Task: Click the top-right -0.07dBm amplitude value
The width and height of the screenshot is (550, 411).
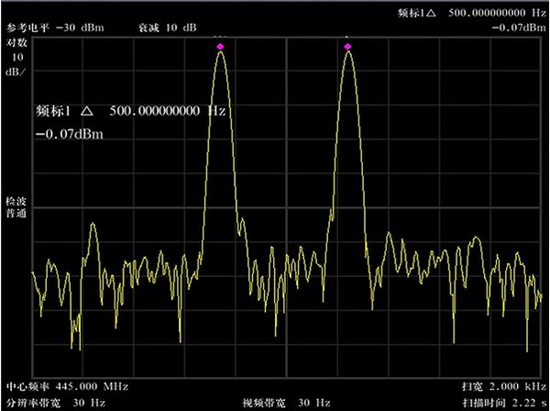Action: point(516,28)
